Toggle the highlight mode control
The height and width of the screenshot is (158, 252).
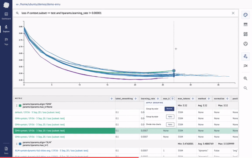[x=245, y=56]
